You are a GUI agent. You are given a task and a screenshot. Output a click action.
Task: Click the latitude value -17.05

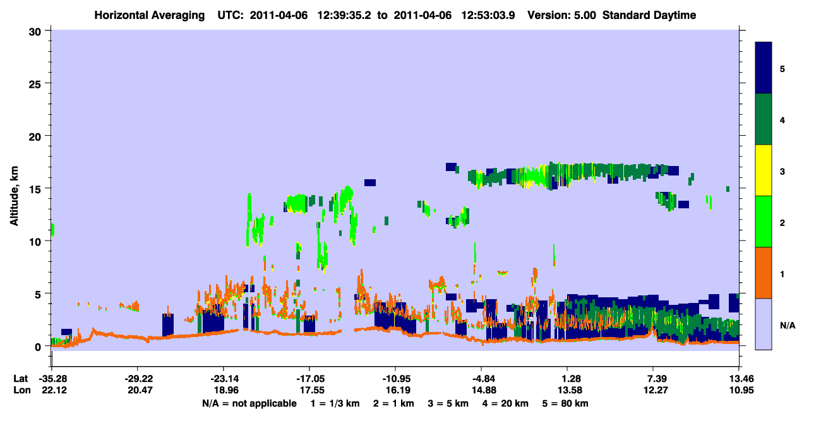[309, 379]
